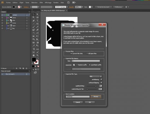Click the Préférences button

118,7
